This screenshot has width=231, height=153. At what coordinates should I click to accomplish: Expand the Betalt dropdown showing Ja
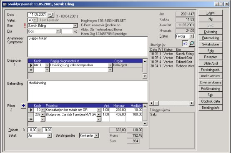(x=50, y=135)
